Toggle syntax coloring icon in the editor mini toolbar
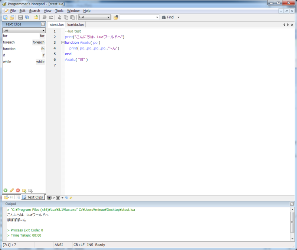The image size is (297, 250). pos(49,198)
